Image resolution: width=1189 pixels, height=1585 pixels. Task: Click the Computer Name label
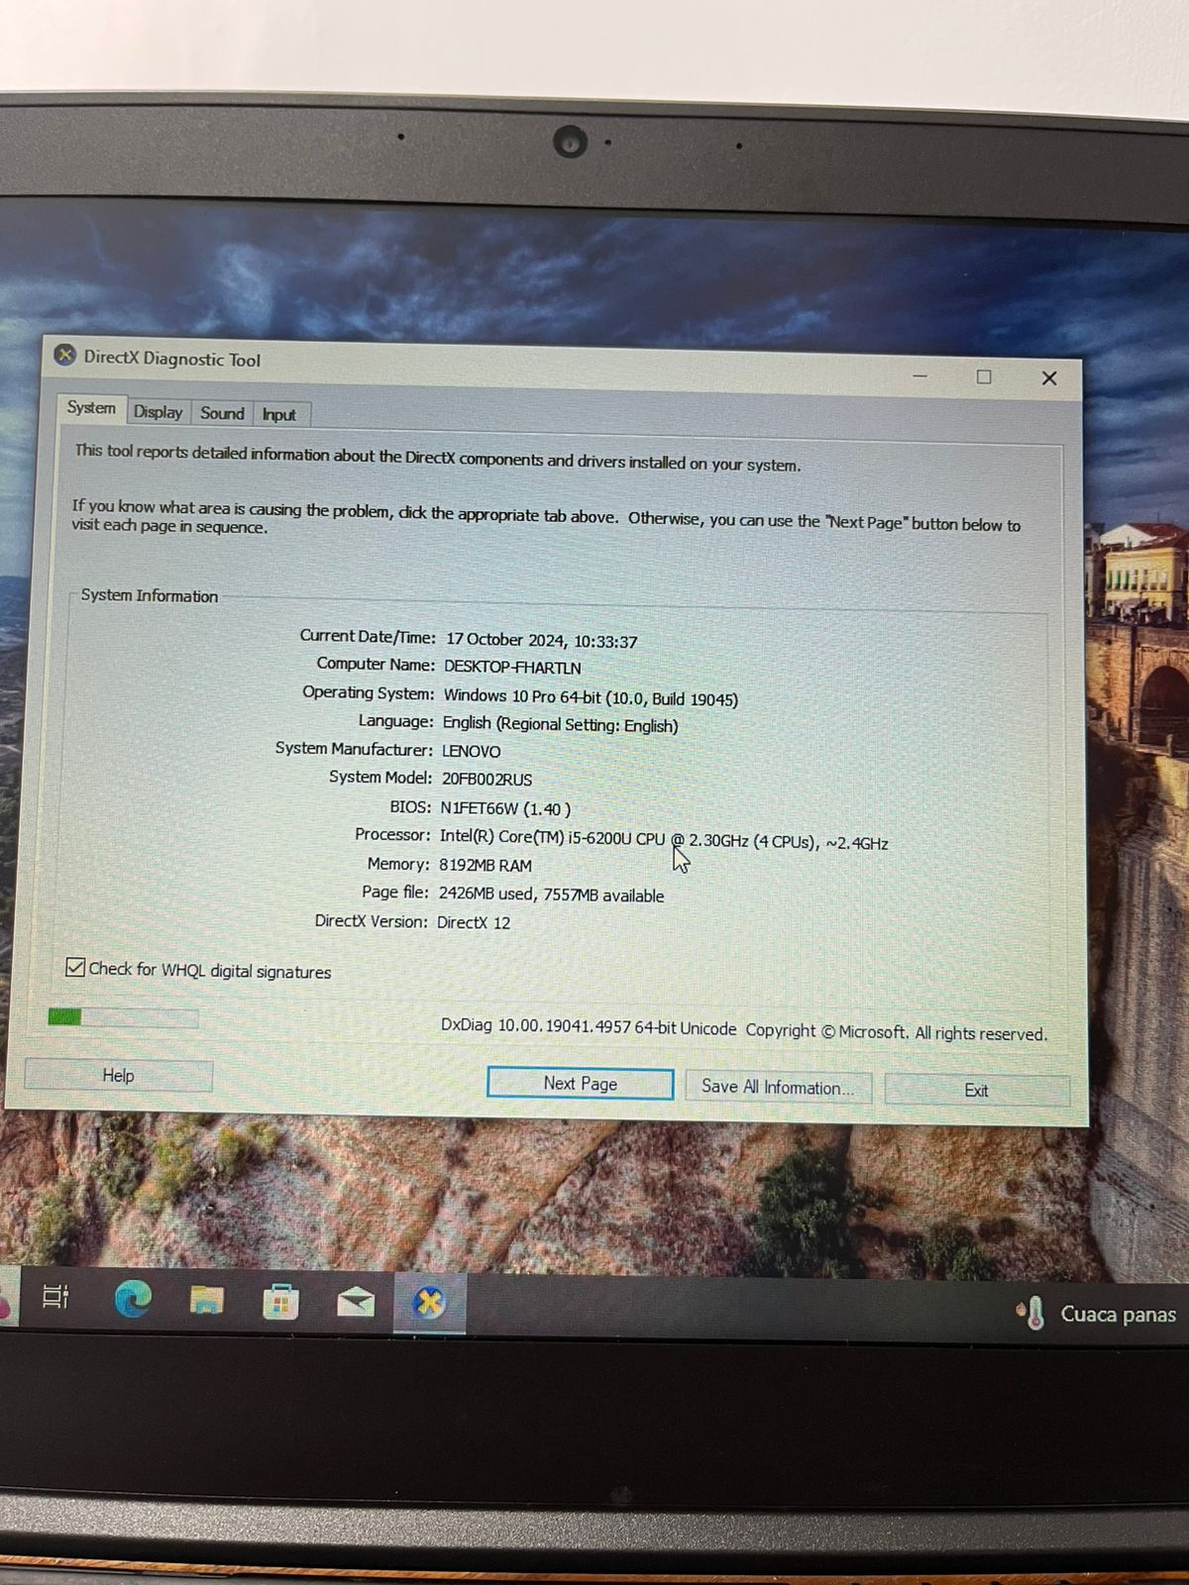point(376,664)
